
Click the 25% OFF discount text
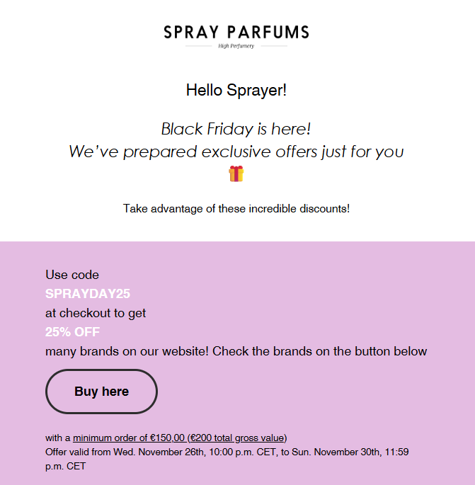coord(72,332)
